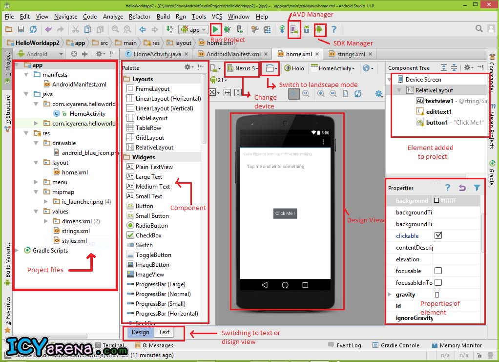Select button1 in the Component Tree
This screenshot has height=362, width=499.
click(x=436, y=122)
